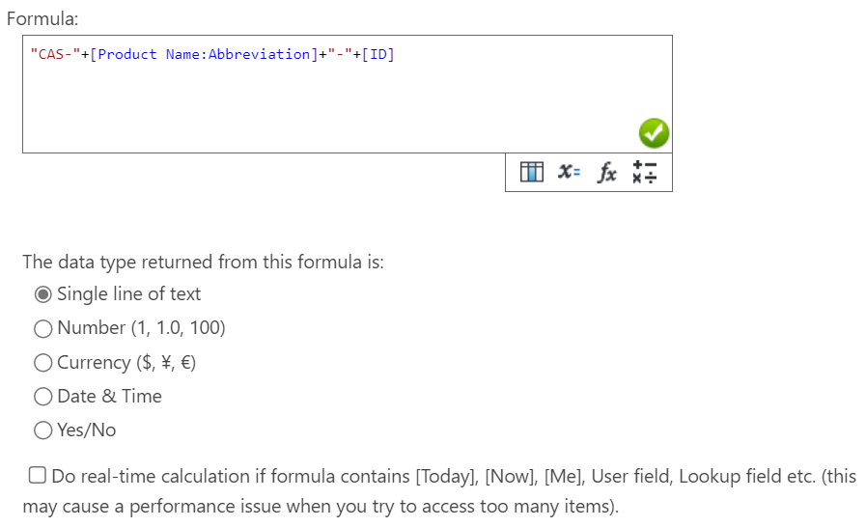Click the 'may cause a performance issue' note
The image size is (866, 527).
(x=321, y=507)
